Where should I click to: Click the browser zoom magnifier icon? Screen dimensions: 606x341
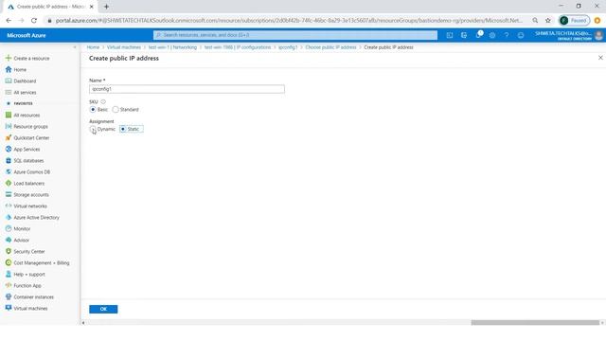pyautogui.click(x=535, y=21)
